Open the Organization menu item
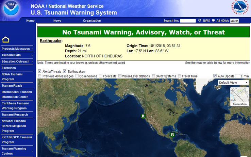 click(92, 21)
